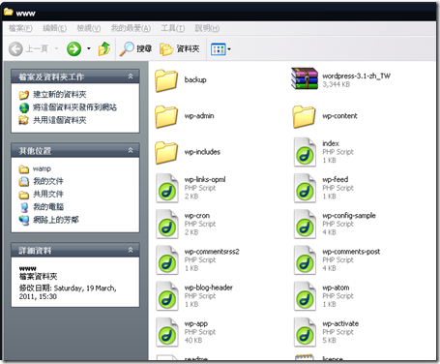The image size is (440, 364).
Task: Click 建立新的資料夾 link
Action: click(x=60, y=95)
